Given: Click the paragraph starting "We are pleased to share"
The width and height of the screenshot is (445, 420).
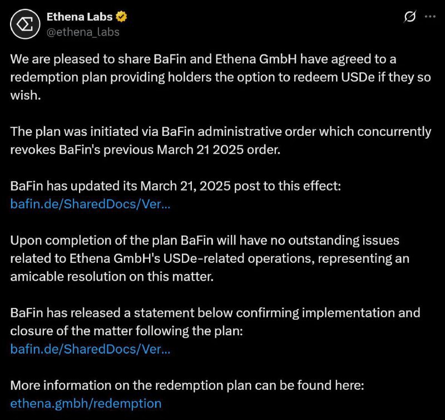Looking at the screenshot, I should pos(220,77).
